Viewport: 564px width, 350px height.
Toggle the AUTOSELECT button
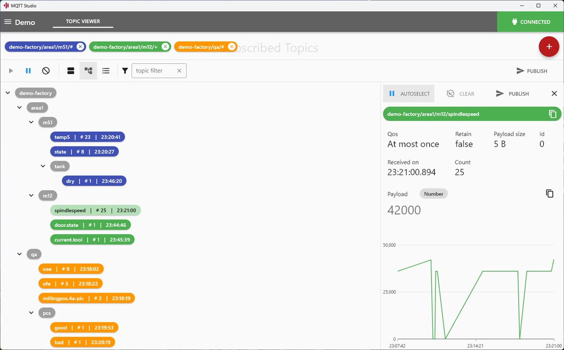409,93
